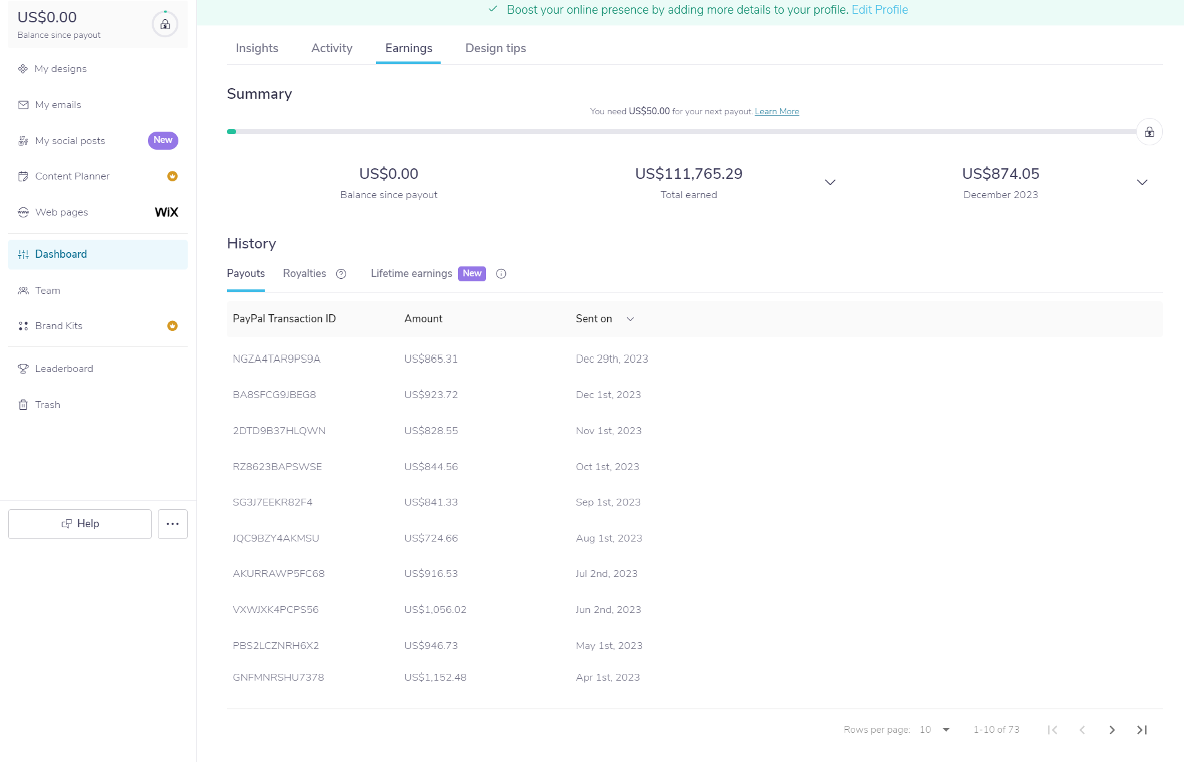Select transaction JQC9BZY4AKMSU
This screenshot has width=1184, height=762.
[x=276, y=538]
